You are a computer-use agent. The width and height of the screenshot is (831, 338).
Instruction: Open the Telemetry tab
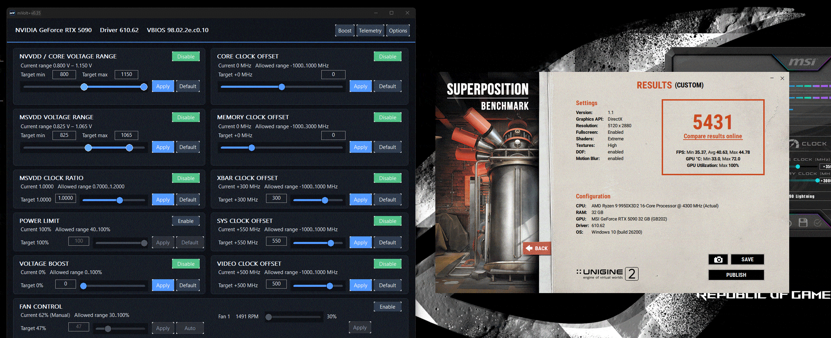pos(370,31)
